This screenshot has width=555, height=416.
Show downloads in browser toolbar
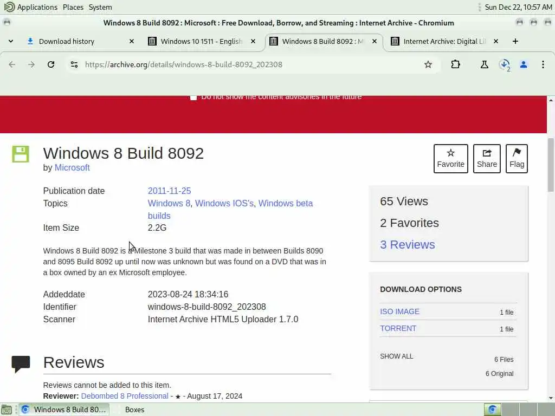(505, 65)
